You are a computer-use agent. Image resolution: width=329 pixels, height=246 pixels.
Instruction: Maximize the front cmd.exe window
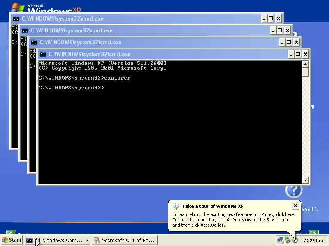[x=298, y=55]
